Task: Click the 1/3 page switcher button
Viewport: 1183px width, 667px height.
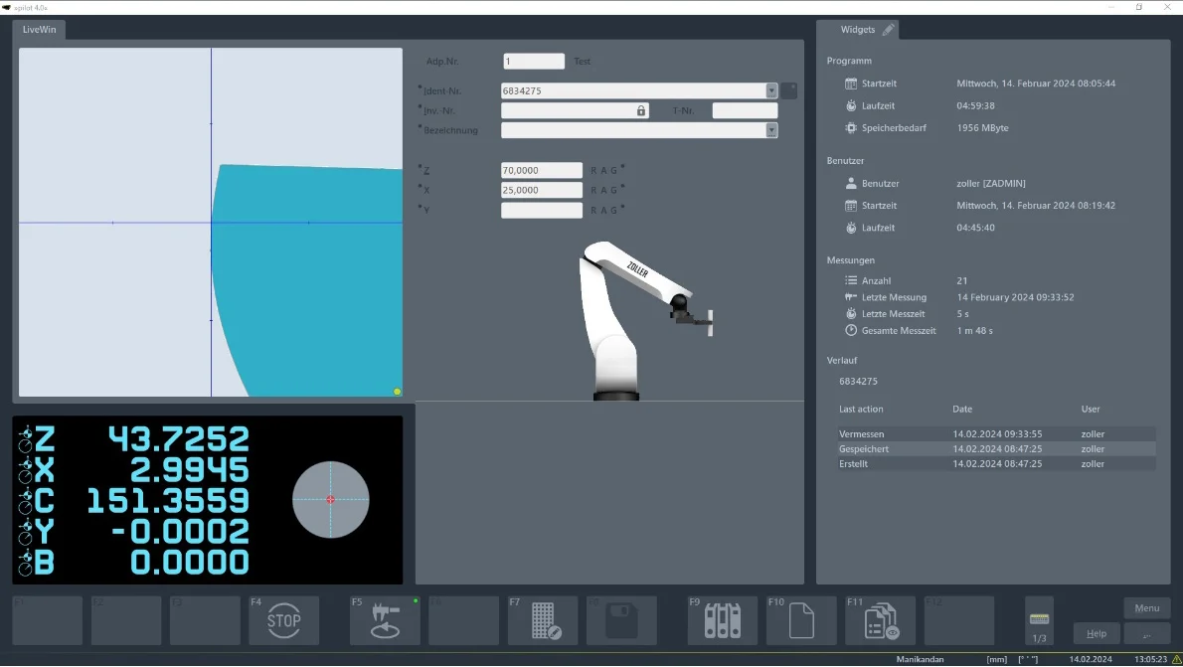Action: [x=1039, y=623]
